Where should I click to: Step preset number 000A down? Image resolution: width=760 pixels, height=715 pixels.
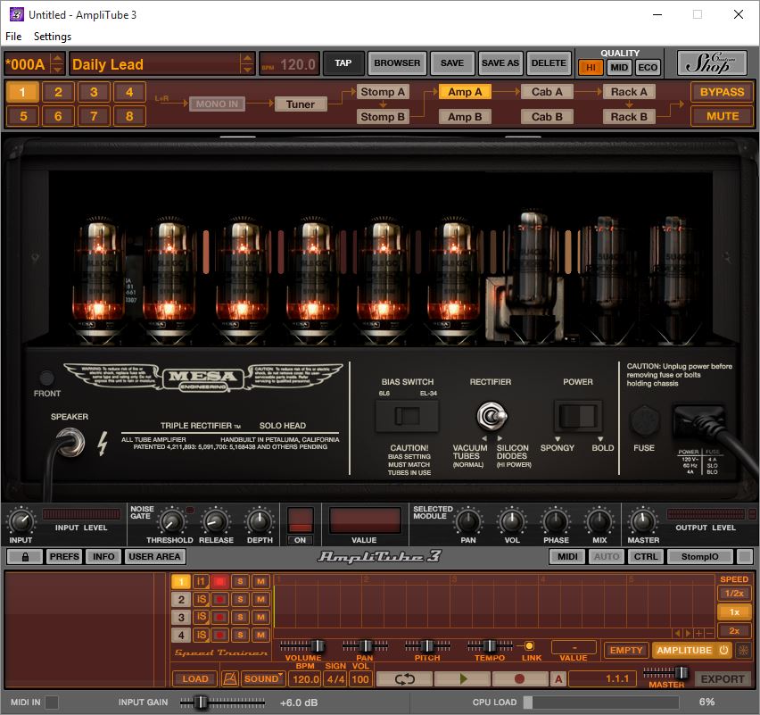pos(57,69)
